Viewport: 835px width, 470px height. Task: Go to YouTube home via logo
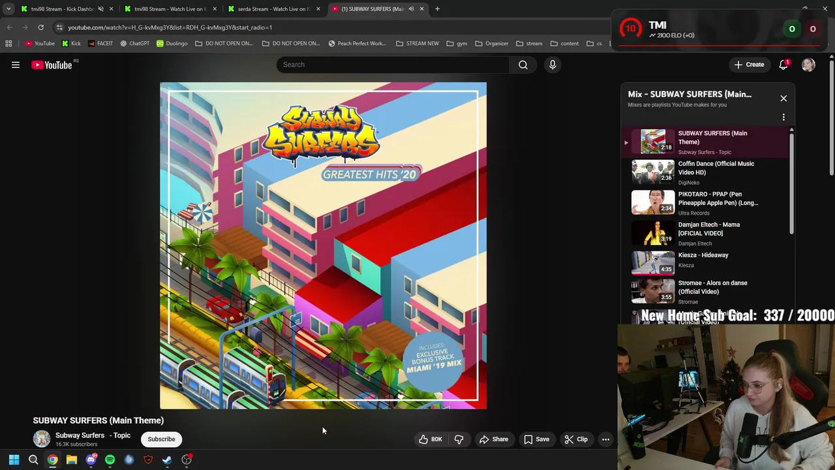point(52,65)
